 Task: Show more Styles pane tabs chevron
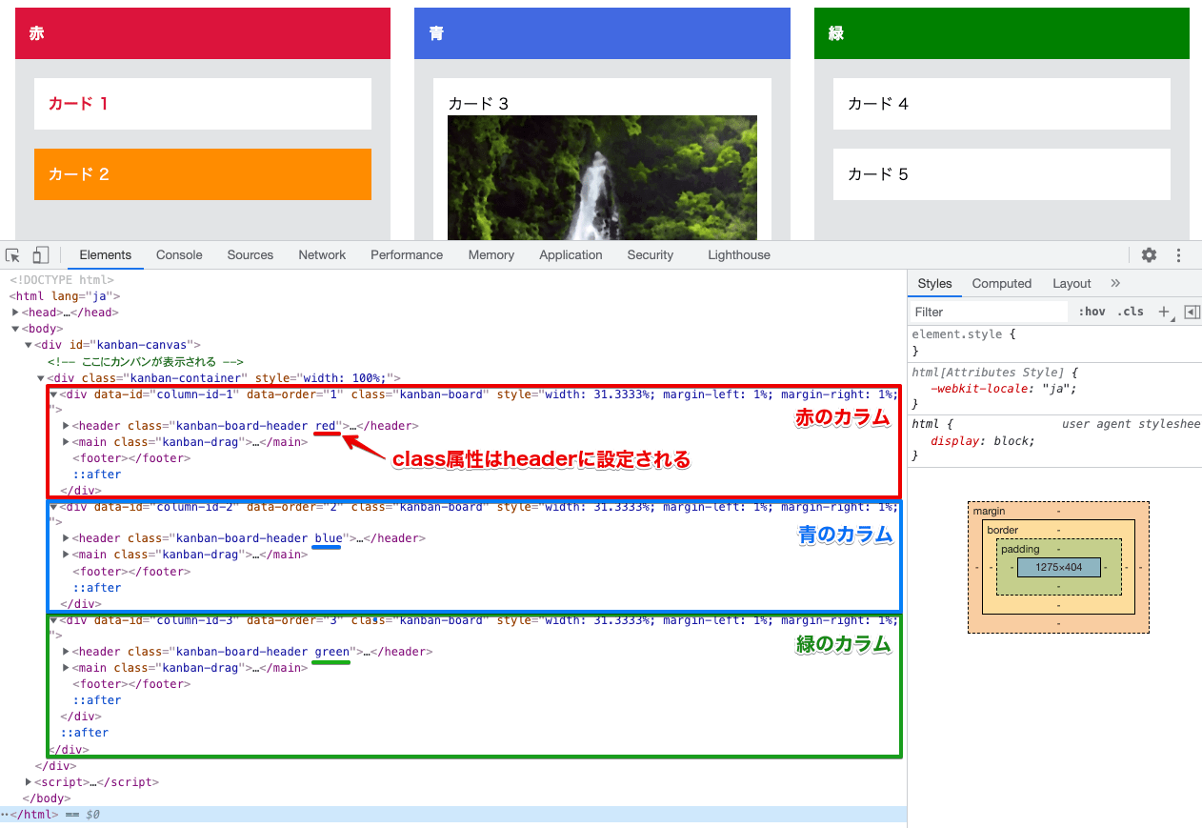(x=1115, y=283)
